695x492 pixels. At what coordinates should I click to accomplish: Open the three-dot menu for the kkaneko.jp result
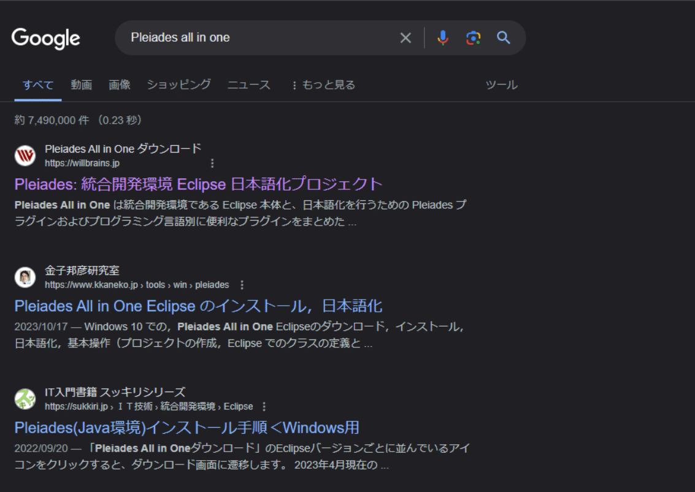[x=242, y=285]
